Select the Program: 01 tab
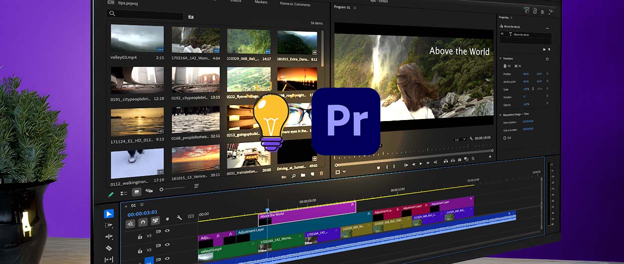 [x=342, y=7]
